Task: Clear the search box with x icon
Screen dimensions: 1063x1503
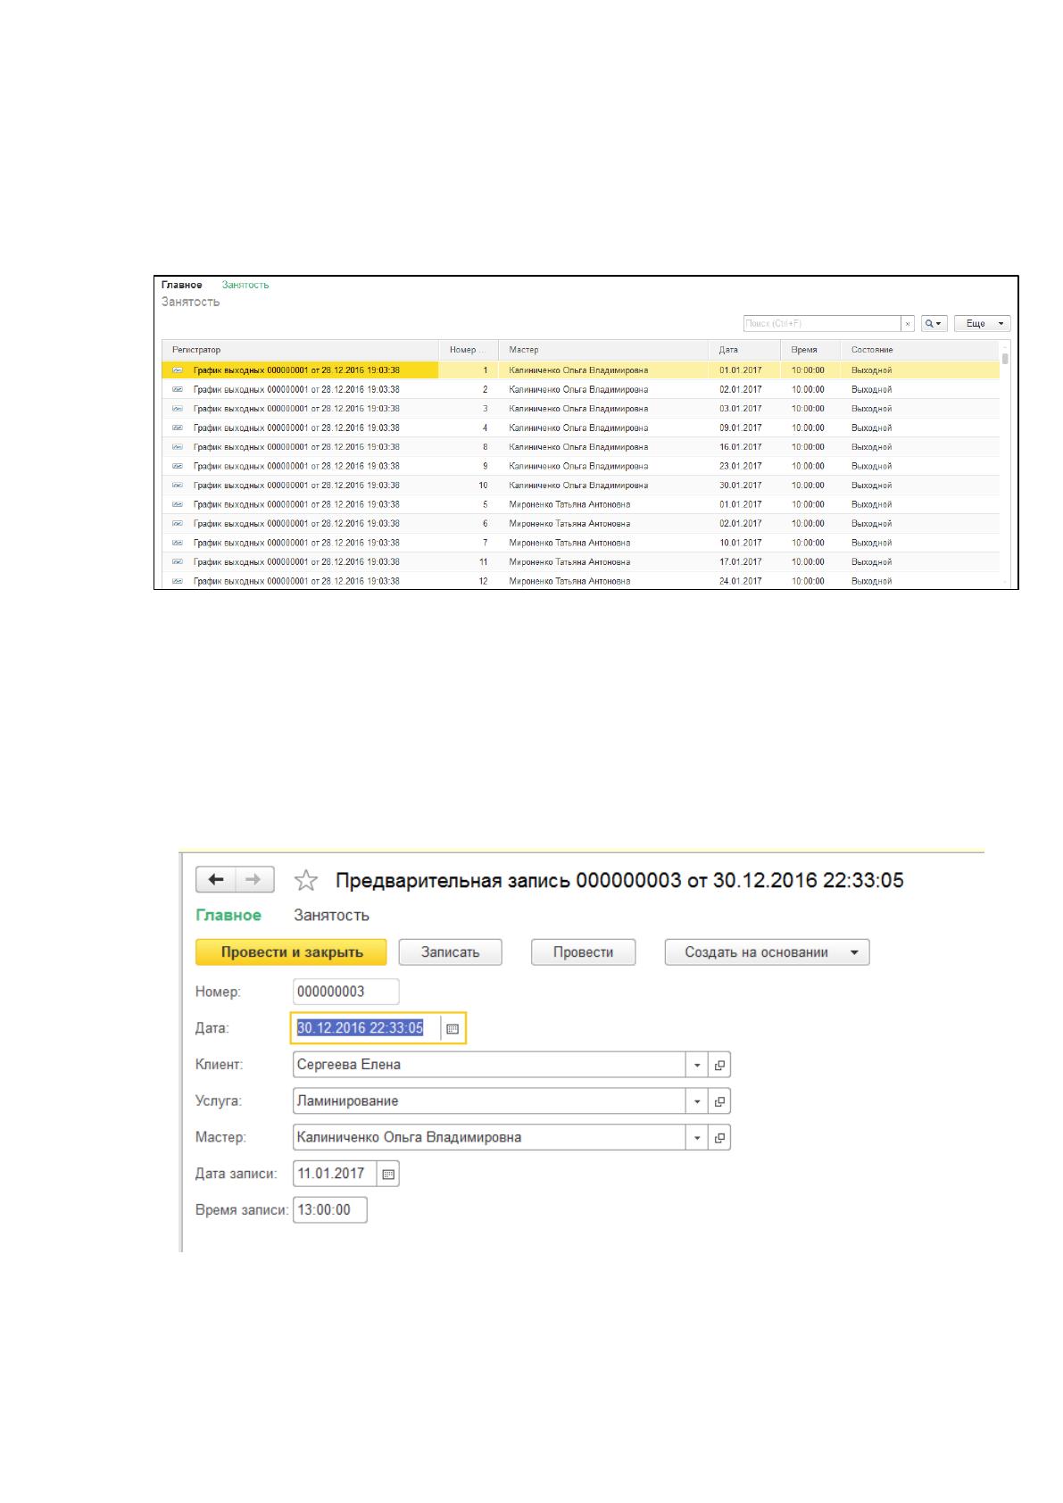Action: [909, 324]
